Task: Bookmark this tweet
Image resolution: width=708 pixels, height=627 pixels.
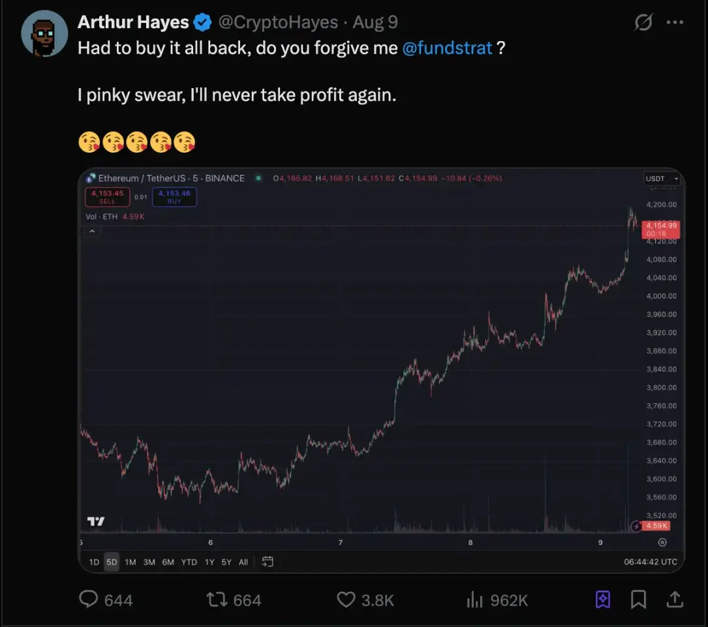Action: [638, 599]
